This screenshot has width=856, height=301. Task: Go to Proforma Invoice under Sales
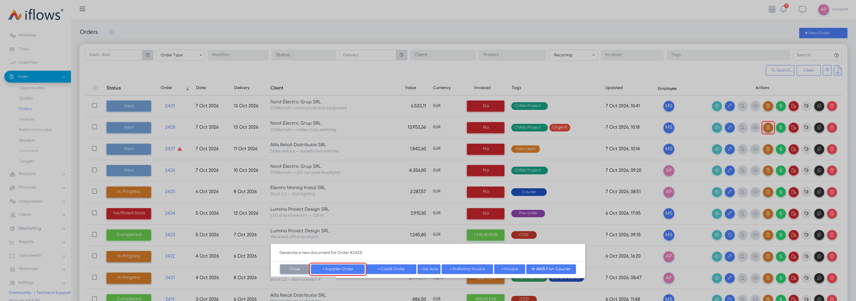(35, 130)
